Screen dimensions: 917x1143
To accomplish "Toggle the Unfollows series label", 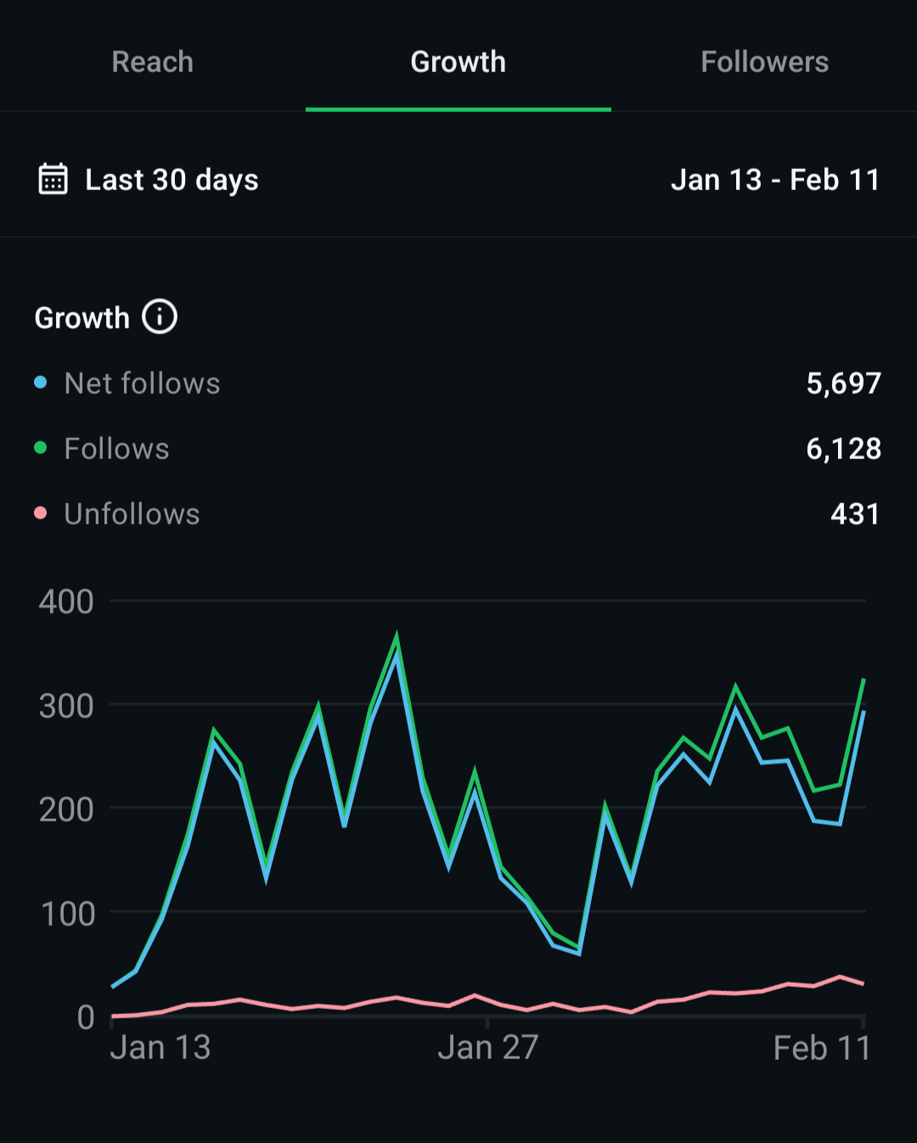I will pyautogui.click(x=132, y=514).
